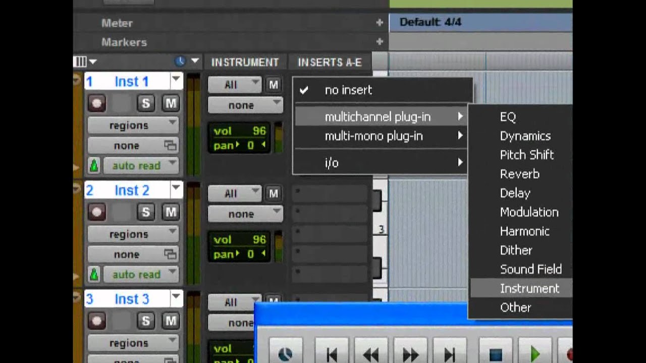Mute the Inst 3 track

(171, 321)
